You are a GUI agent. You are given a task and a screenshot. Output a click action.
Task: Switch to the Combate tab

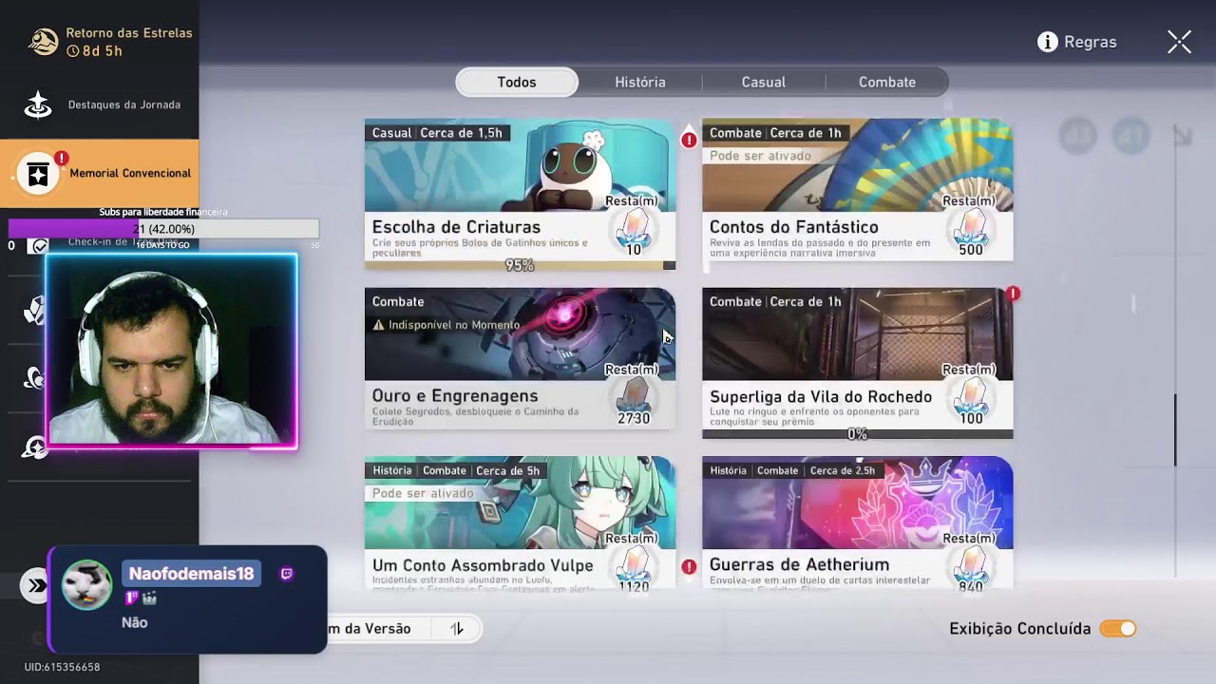[887, 82]
